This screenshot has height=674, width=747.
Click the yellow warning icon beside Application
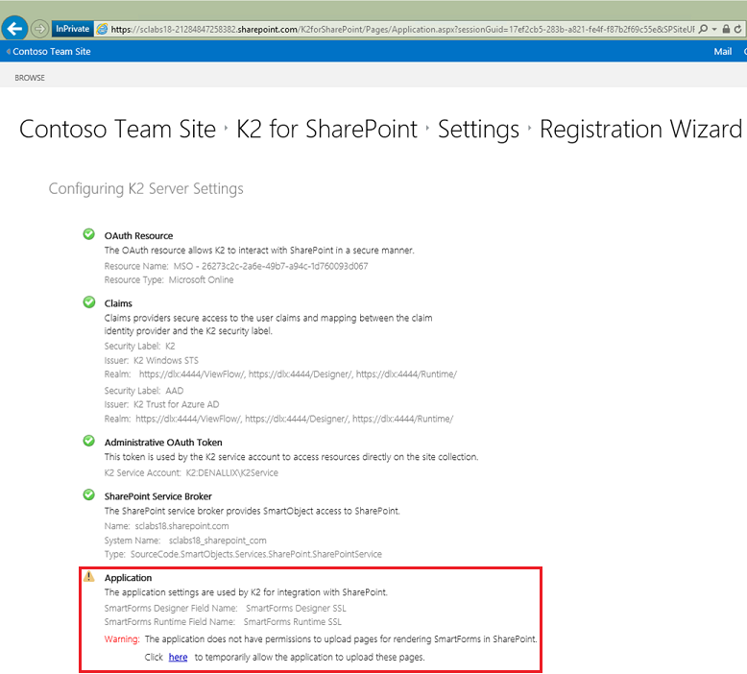[x=88, y=576]
